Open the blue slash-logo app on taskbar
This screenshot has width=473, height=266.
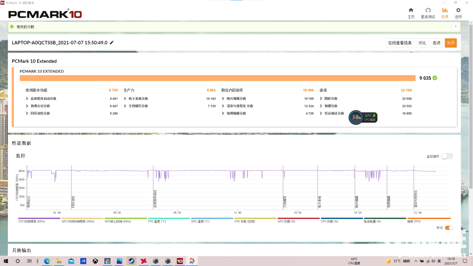(83, 261)
